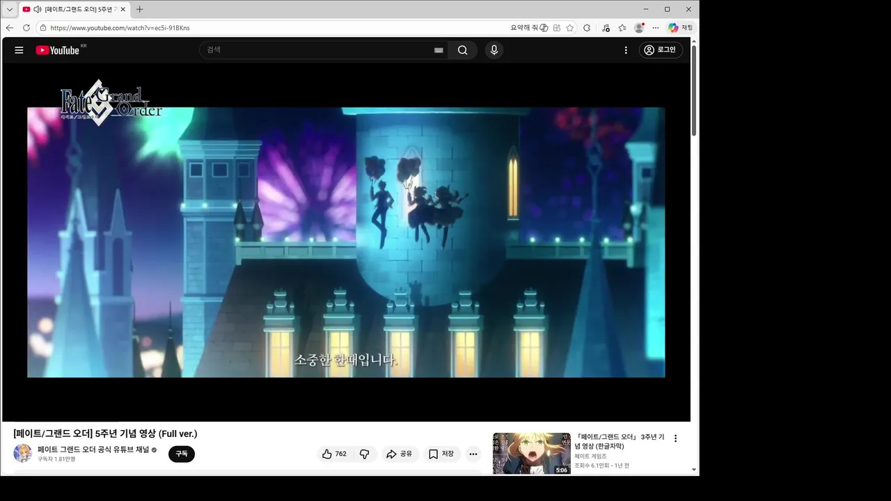Screen dimensions: 891x501
Task: Mute the tab via speaker icon
Action: tap(37, 9)
